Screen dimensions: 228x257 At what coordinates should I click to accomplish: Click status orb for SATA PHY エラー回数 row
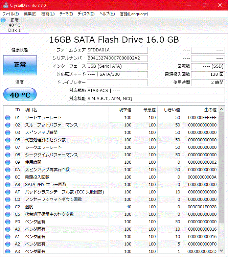pyautogui.click(x=8, y=185)
